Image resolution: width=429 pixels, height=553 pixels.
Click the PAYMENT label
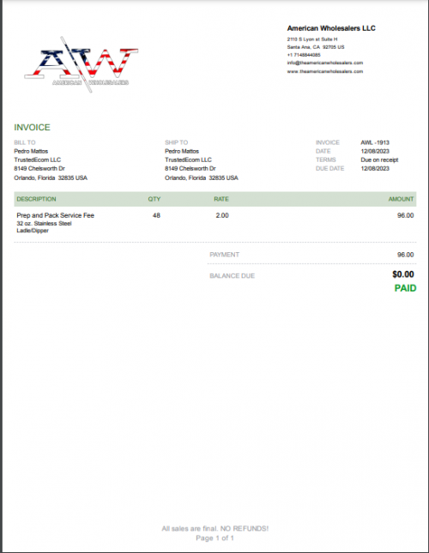tap(225, 255)
